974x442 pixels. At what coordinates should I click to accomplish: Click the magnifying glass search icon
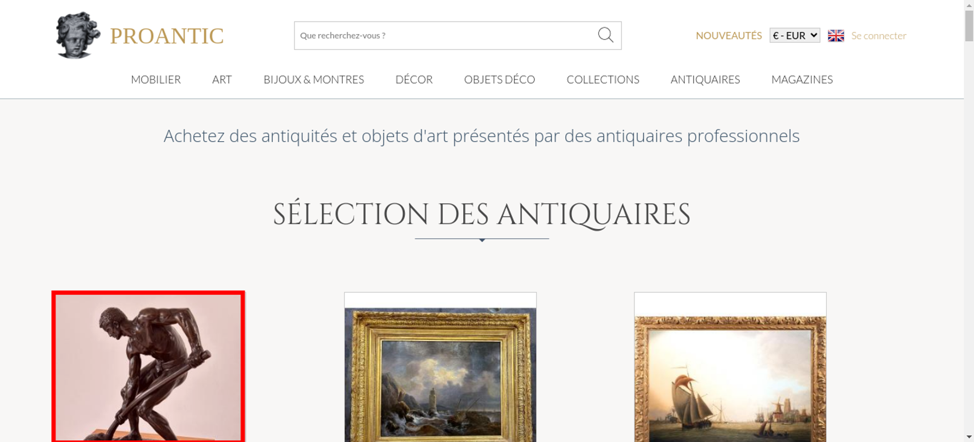(x=605, y=35)
